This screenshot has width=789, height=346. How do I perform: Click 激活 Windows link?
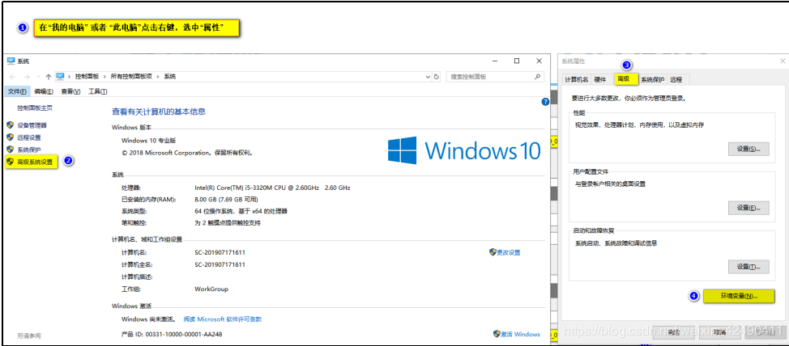click(x=520, y=334)
